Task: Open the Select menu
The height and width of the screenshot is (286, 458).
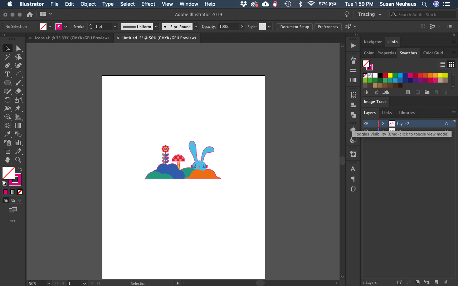Action: point(127,4)
